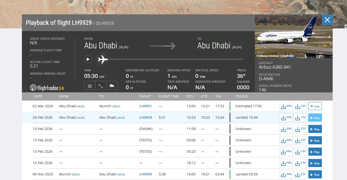The height and width of the screenshot is (180, 347).
Task: Click the airplane marker on the playback timeline
Action: 103,59
